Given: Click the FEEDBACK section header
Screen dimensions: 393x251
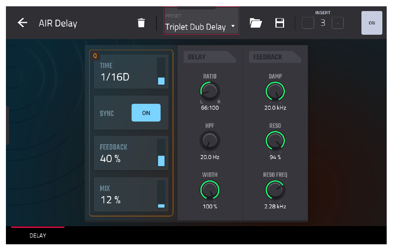Looking at the screenshot, I should click(275, 57).
